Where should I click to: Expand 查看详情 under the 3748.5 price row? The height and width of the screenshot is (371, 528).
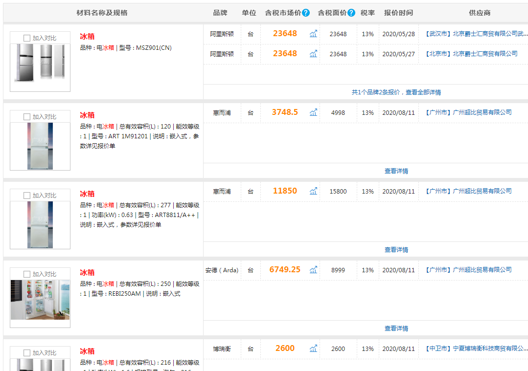point(396,171)
